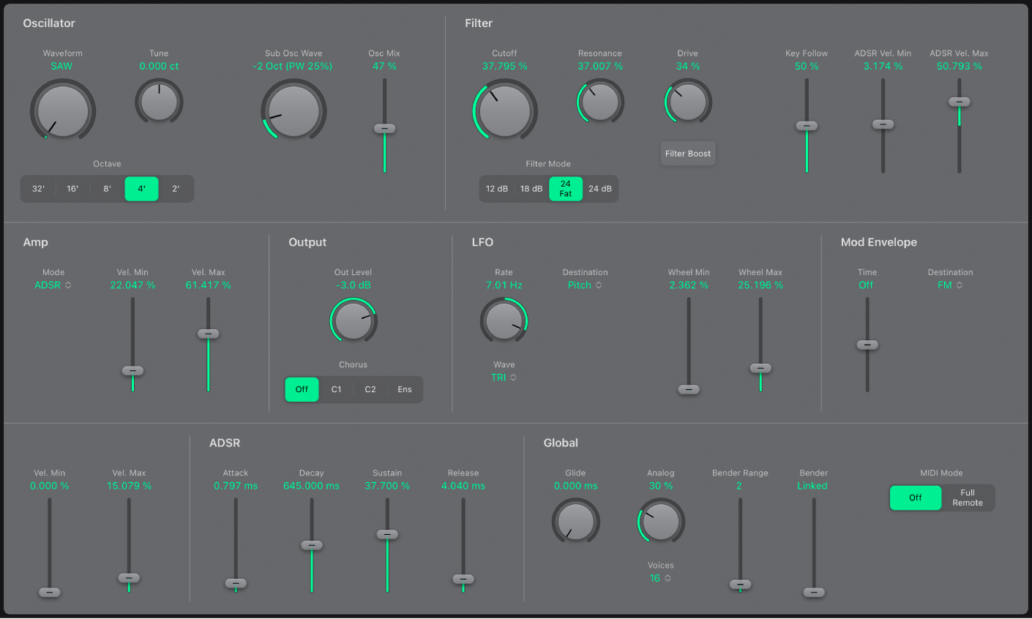Select the 16' octave segment
Screen dimensions: 1032x619
73,189
